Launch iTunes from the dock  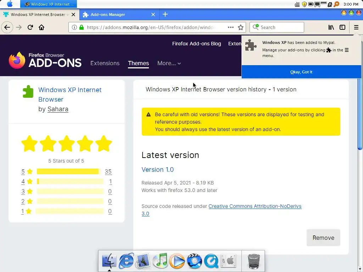160,261
